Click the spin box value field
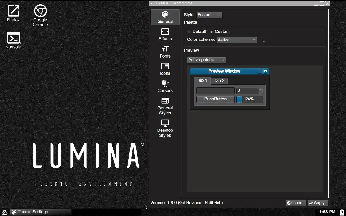Viewport: 346px width, 216px height. pos(247,91)
